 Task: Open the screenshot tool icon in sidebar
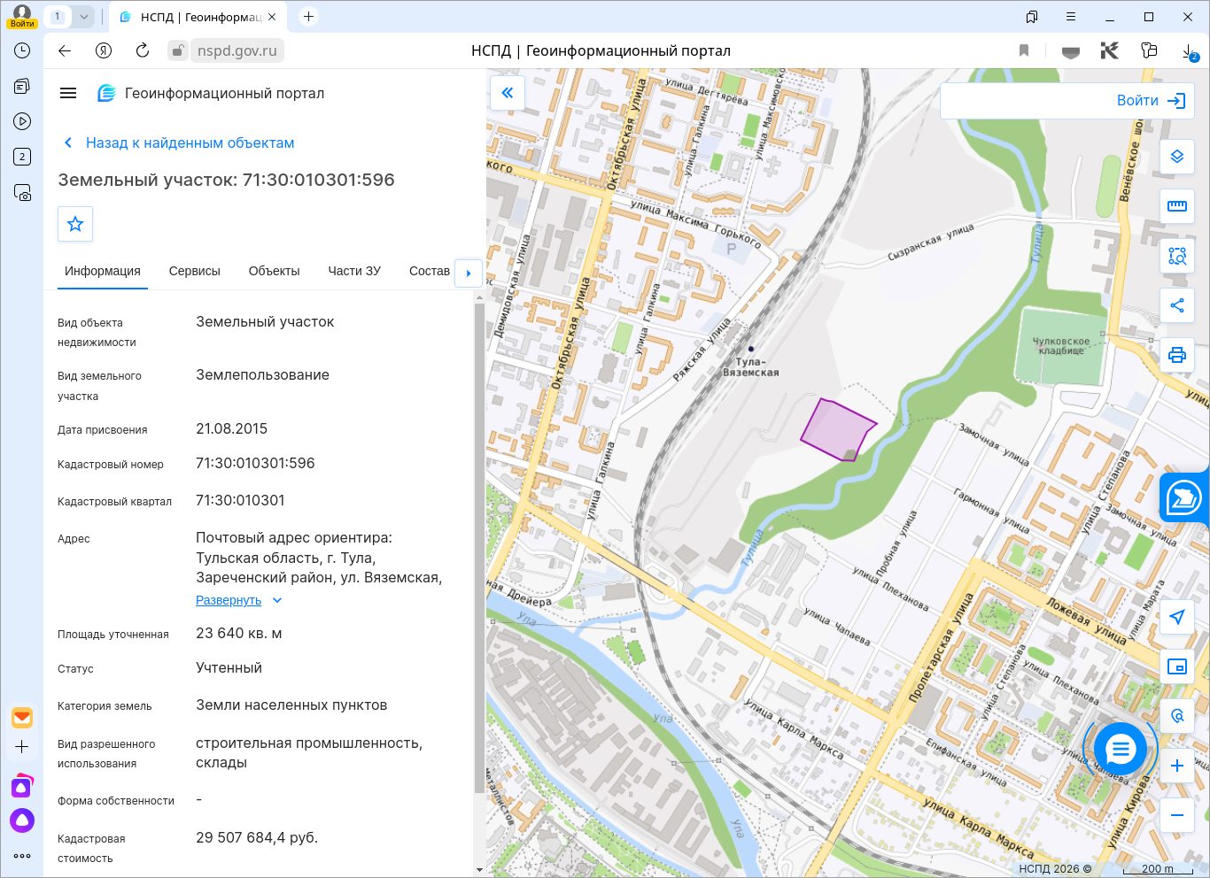click(22, 192)
